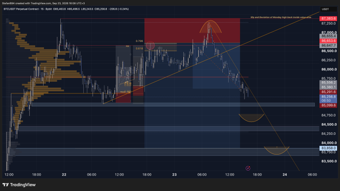340x191 pixels.
Task: Click the light blue 83,858.0 price label
Action: point(328,148)
